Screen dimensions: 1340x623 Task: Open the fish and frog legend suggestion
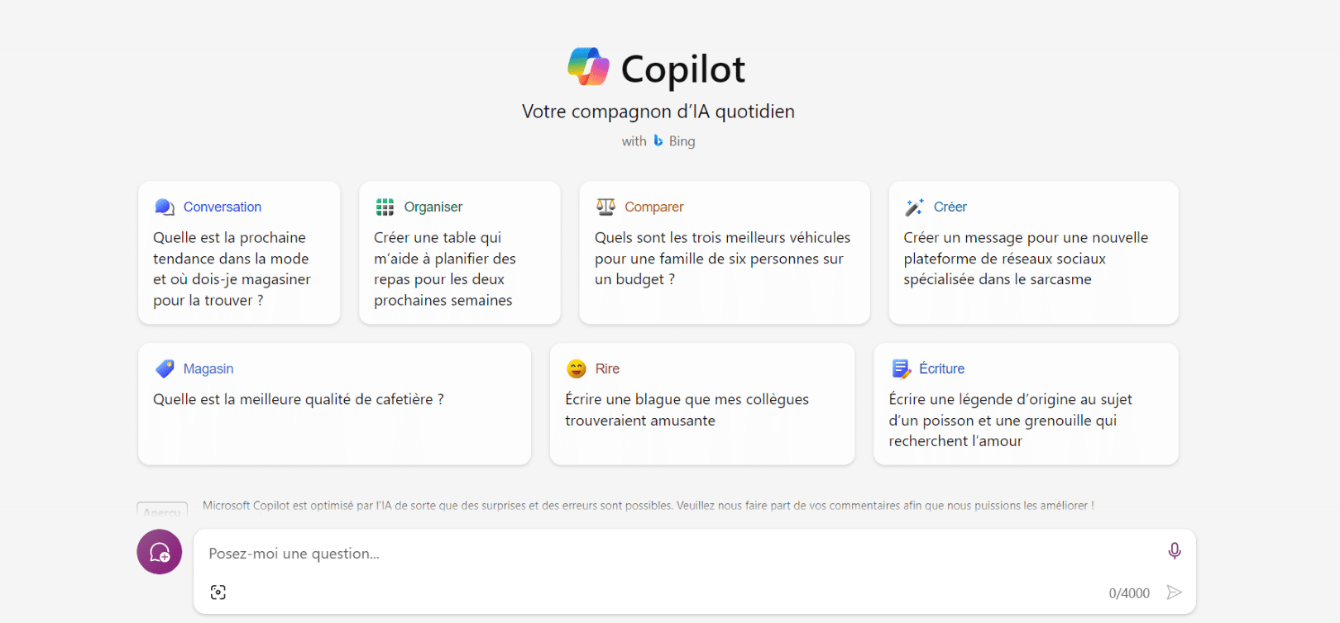pyautogui.click(x=1026, y=404)
